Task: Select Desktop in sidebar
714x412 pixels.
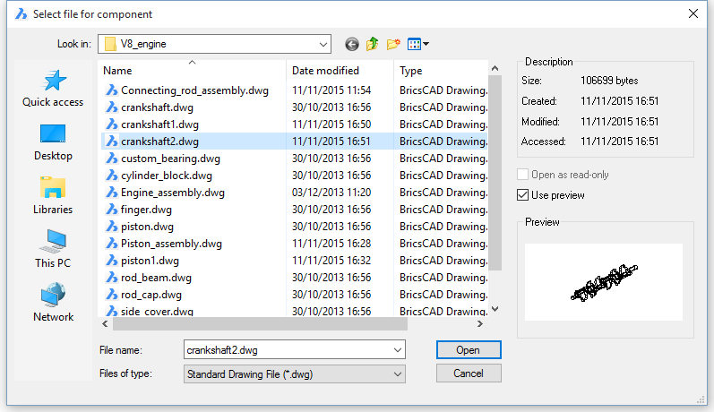Action: 53,142
